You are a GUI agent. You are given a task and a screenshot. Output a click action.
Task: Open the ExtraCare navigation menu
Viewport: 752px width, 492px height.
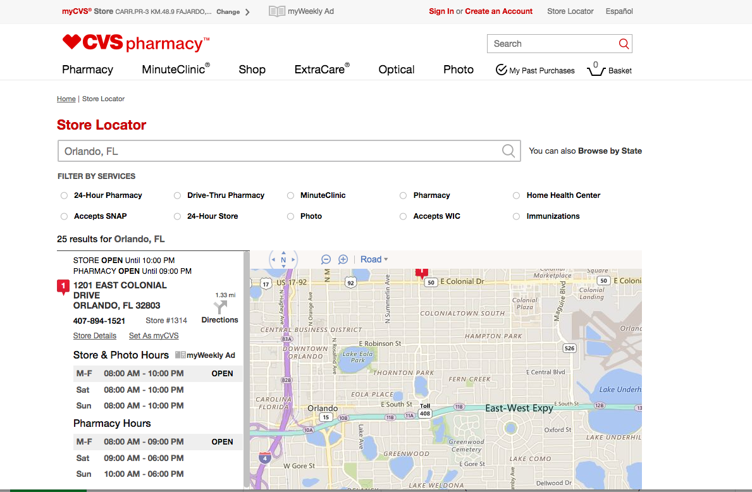322,70
